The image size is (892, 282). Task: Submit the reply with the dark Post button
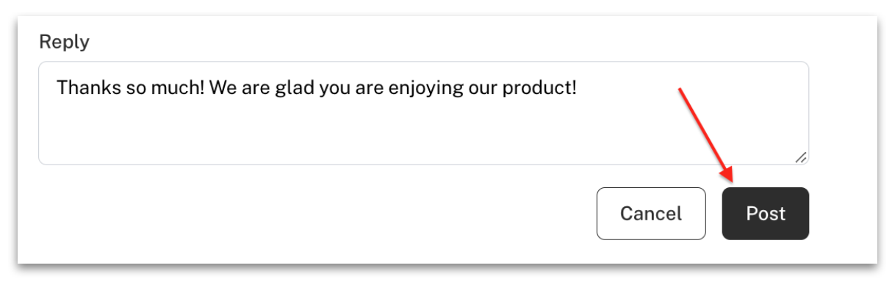(x=765, y=214)
